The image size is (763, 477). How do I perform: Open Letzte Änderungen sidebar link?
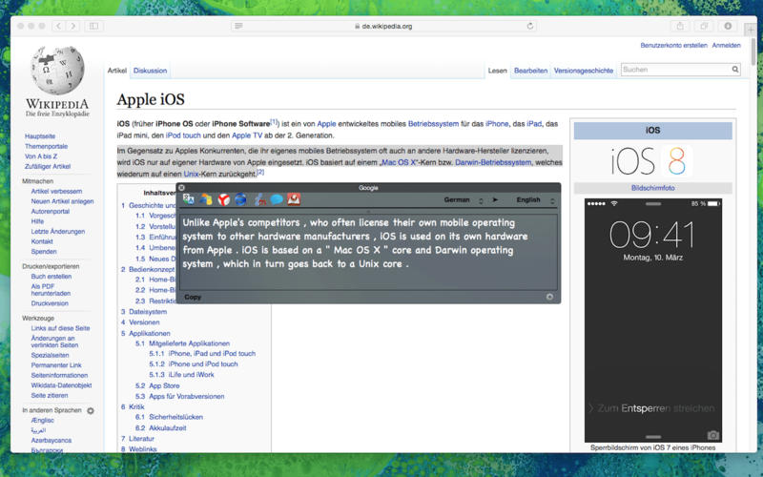(x=58, y=232)
